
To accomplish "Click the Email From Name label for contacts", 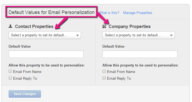I will tap(27, 72).
